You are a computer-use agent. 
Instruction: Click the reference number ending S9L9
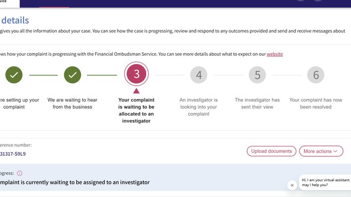13,154
